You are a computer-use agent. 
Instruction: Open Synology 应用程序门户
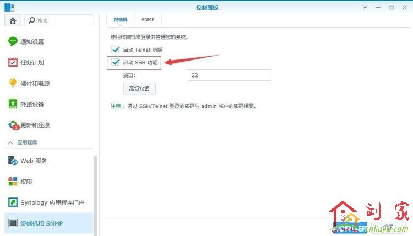point(52,202)
